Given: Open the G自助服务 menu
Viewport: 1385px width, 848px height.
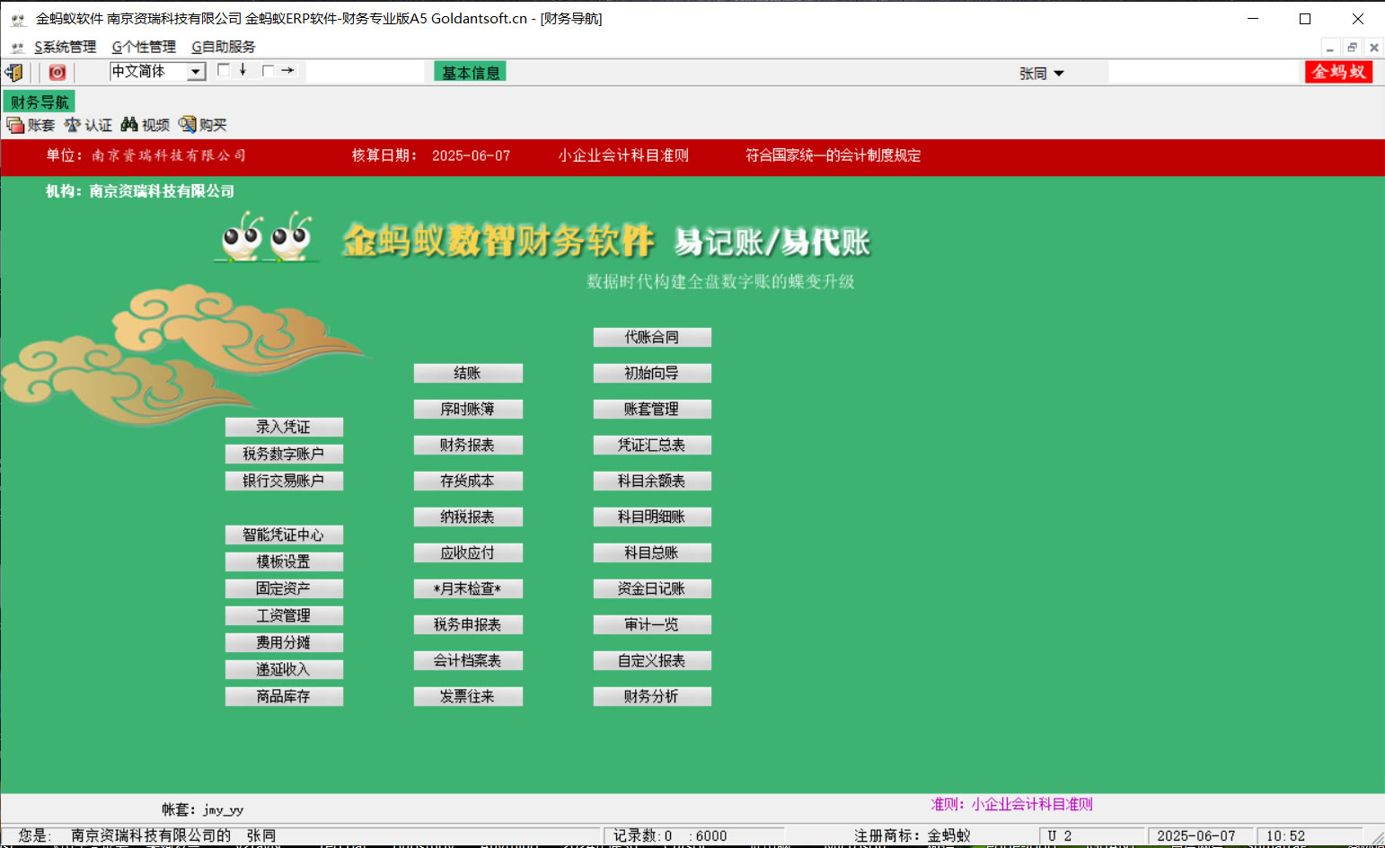Looking at the screenshot, I should (224, 47).
